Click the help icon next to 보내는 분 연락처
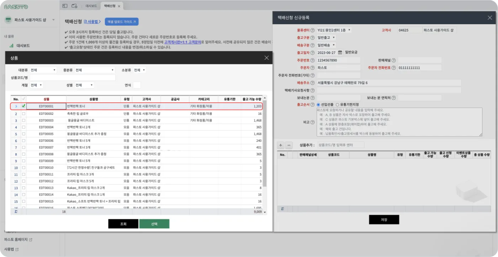The image size is (498, 257). (393, 98)
